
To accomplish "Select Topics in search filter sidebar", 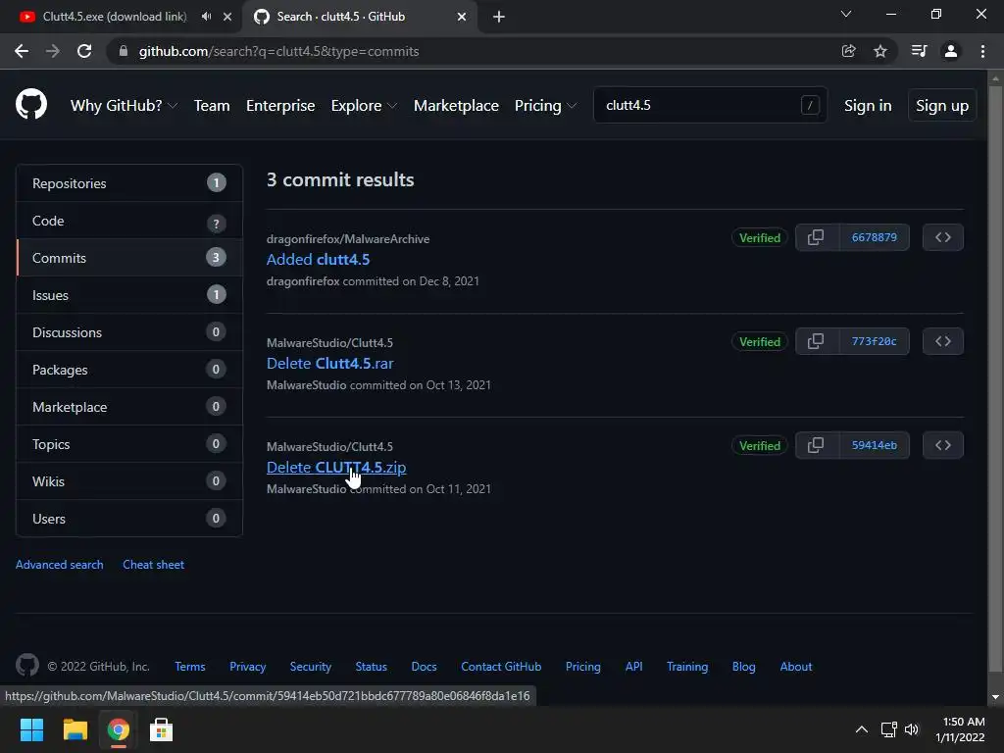I will point(129,444).
